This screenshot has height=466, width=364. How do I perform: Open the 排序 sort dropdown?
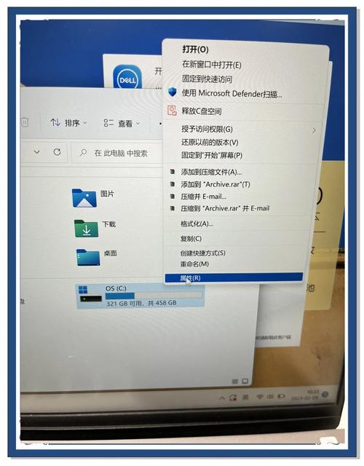pyautogui.click(x=68, y=123)
